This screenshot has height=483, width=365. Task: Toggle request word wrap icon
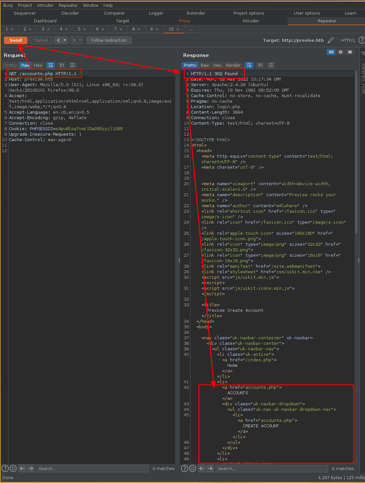pos(50,65)
